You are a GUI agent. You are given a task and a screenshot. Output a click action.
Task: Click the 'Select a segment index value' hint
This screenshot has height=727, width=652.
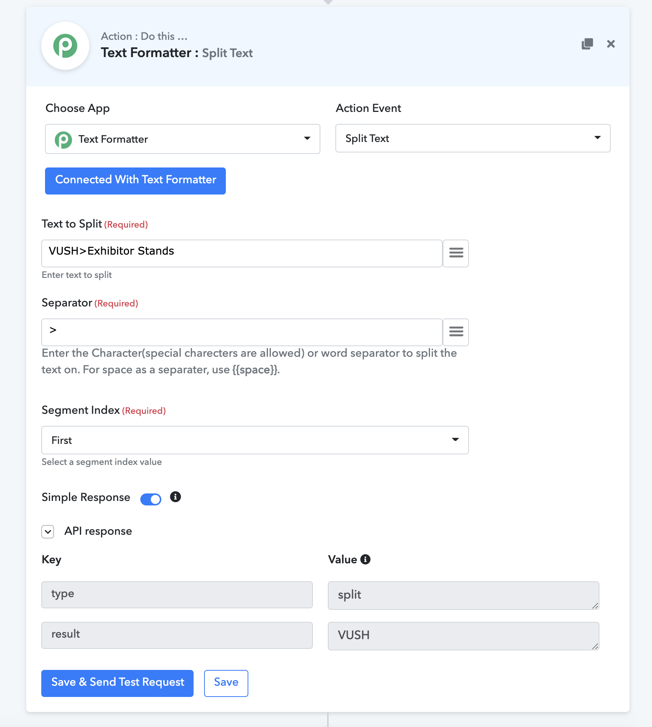pyautogui.click(x=102, y=462)
